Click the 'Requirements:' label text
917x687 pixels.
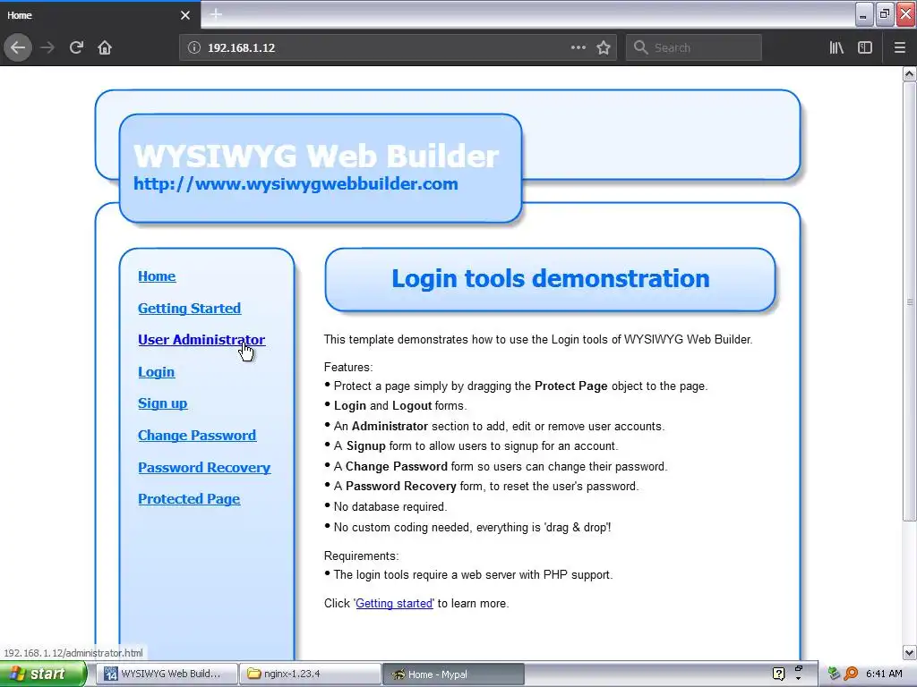pos(362,556)
